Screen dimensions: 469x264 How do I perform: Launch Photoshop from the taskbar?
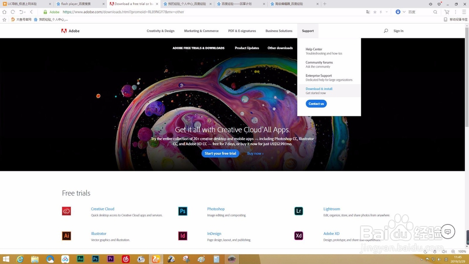click(x=95, y=259)
